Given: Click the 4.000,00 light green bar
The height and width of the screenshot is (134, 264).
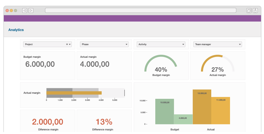Looking at the screenshot, I should (183, 119).
